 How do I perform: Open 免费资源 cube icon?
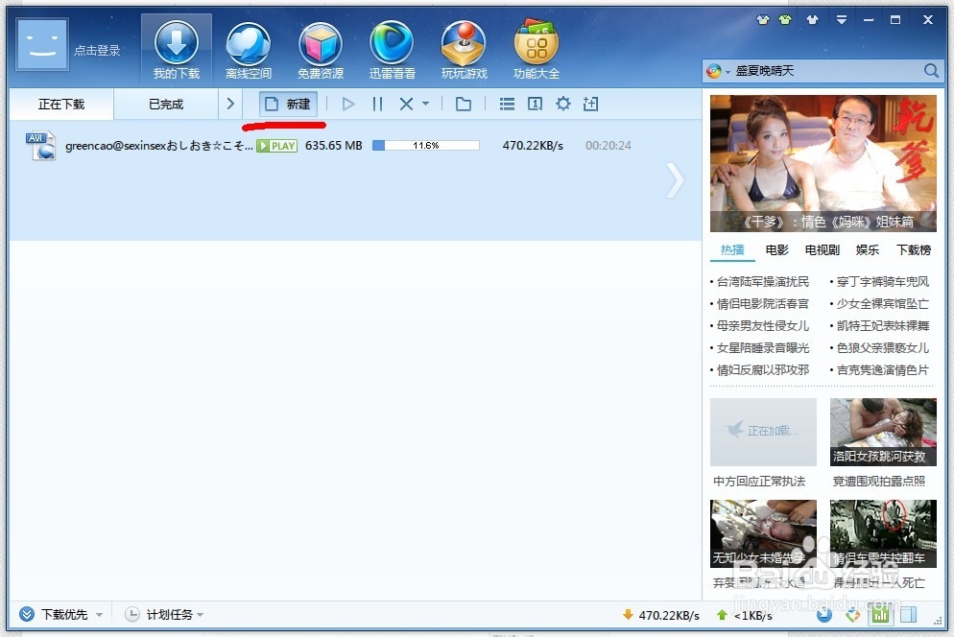320,50
